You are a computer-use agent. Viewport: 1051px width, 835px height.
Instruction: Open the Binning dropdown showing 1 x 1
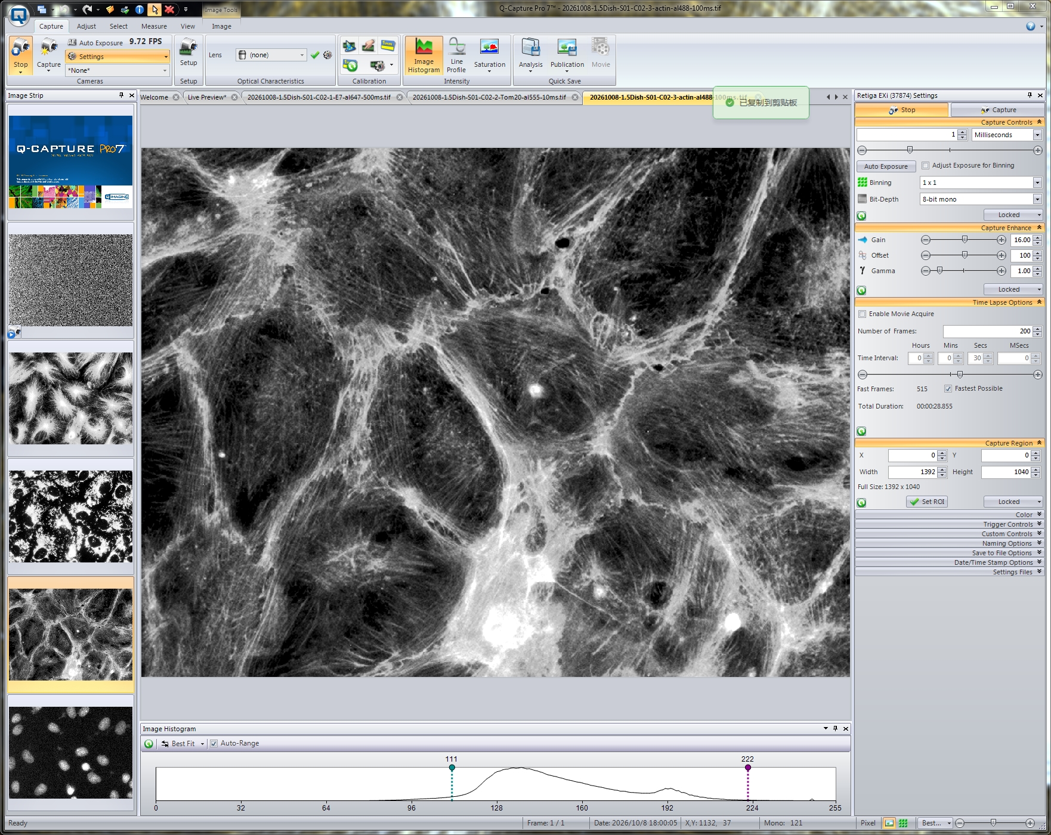(981, 183)
